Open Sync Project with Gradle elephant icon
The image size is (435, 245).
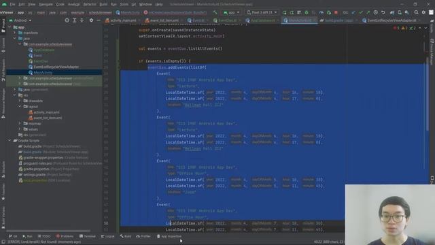(392, 12)
